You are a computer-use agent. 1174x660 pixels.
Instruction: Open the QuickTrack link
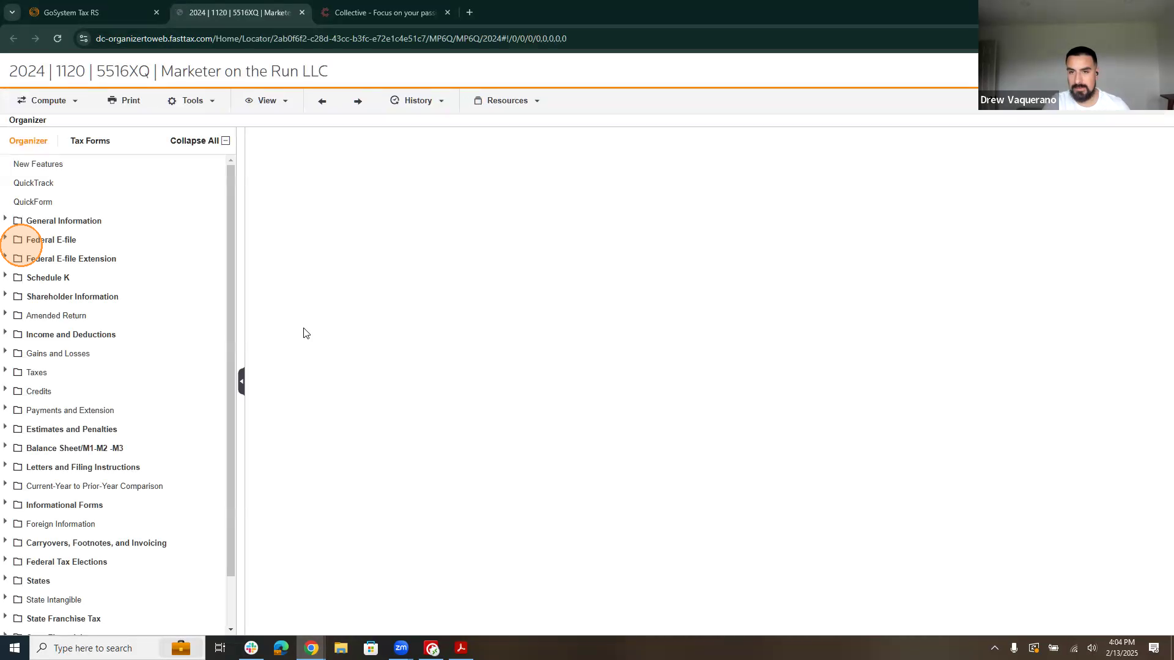click(x=33, y=183)
